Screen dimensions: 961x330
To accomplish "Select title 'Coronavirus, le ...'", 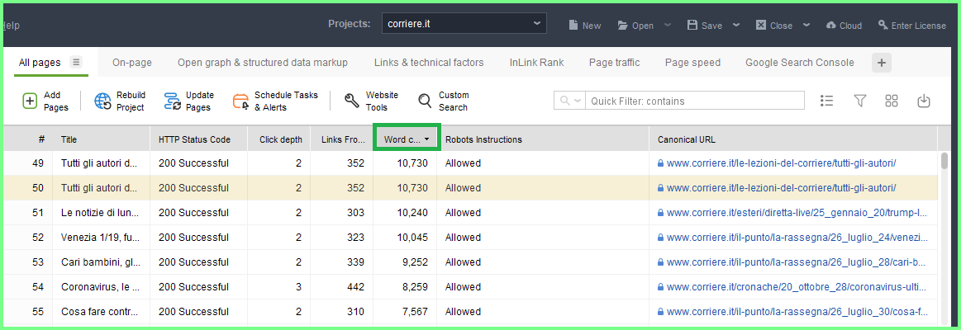I will coord(101,287).
